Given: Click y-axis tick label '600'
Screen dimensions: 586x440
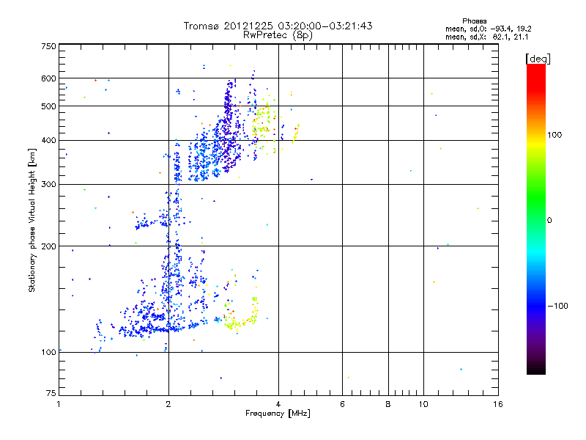Looking at the screenshot, I should coord(48,78).
